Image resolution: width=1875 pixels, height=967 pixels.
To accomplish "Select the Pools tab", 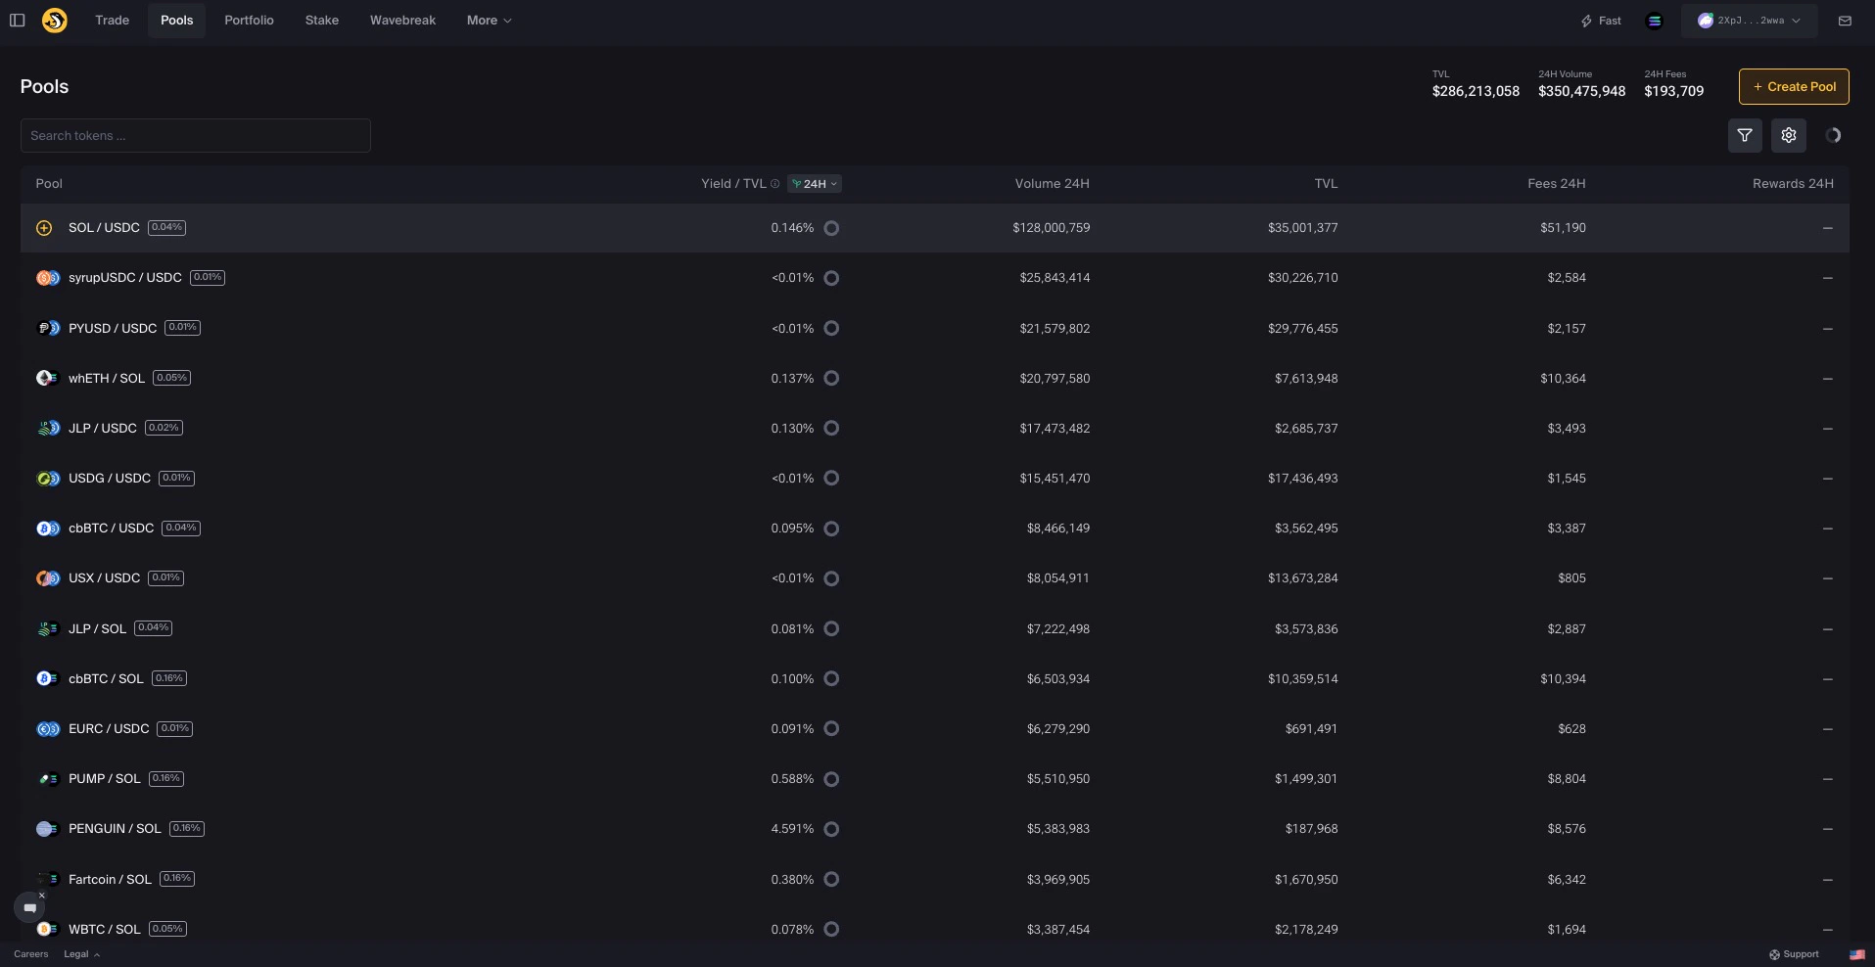I will tap(177, 21).
